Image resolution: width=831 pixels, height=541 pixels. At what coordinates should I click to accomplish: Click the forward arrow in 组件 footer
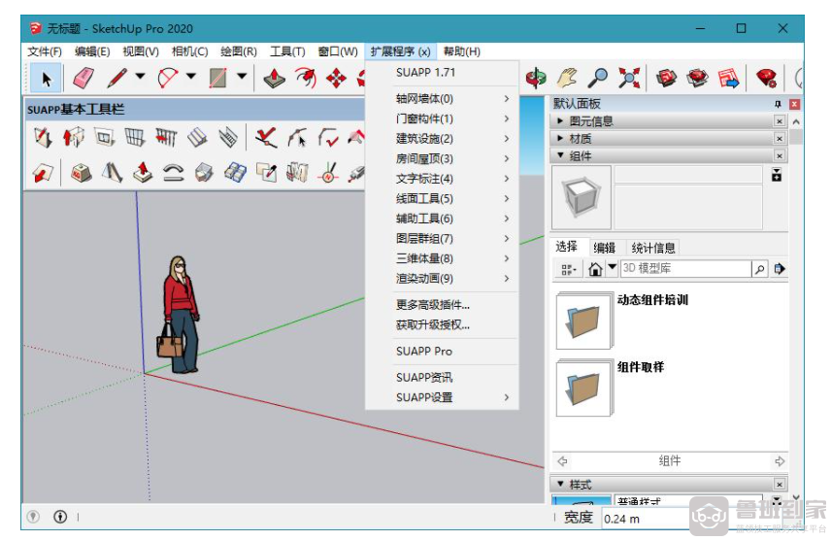click(779, 461)
